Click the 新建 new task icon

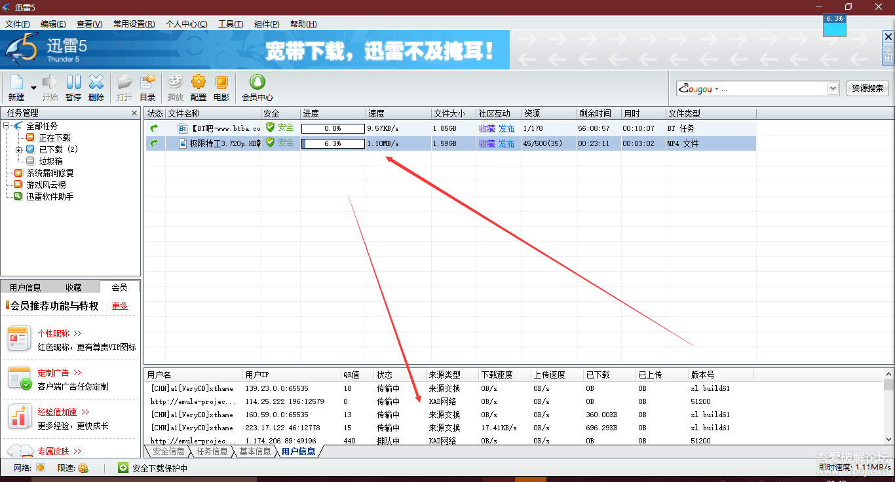point(16,83)
